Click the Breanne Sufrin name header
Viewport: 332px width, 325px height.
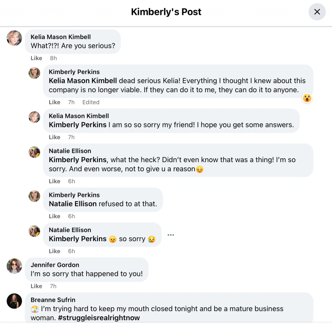point(53,300)
